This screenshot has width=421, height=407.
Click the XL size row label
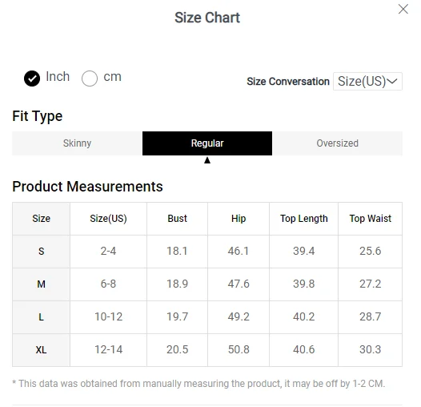(x=41, y=350)
